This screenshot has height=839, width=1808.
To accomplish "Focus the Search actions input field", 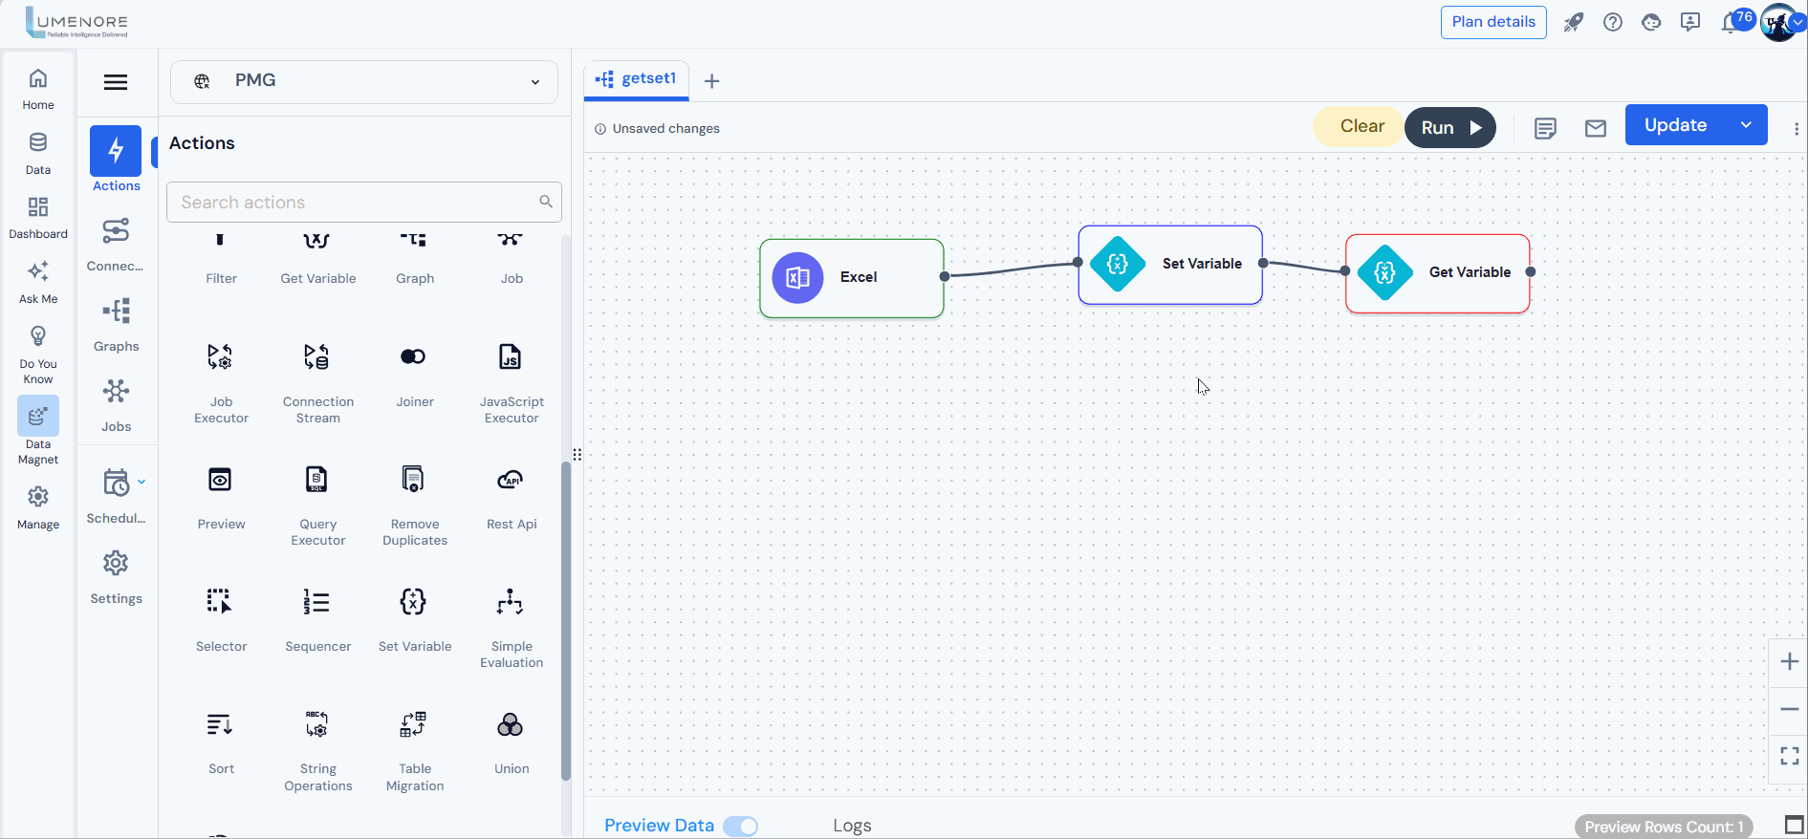I will (x=354, y=203).
